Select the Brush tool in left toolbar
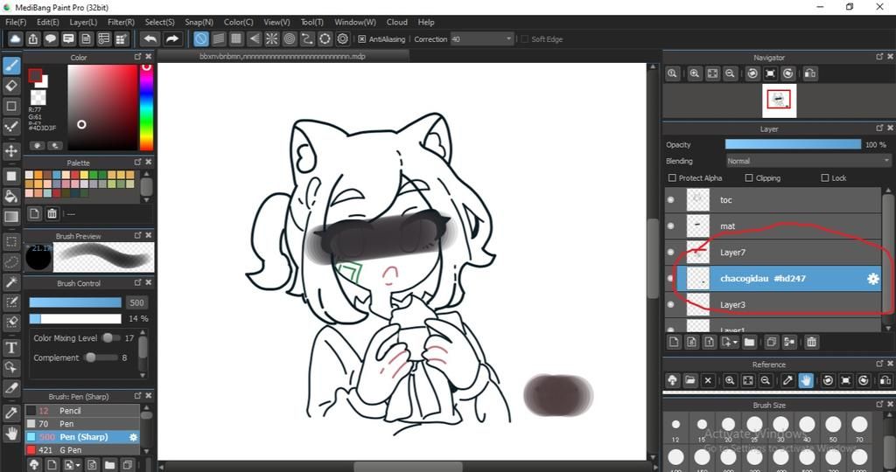 pyautogui.click(x=11, y=66)
